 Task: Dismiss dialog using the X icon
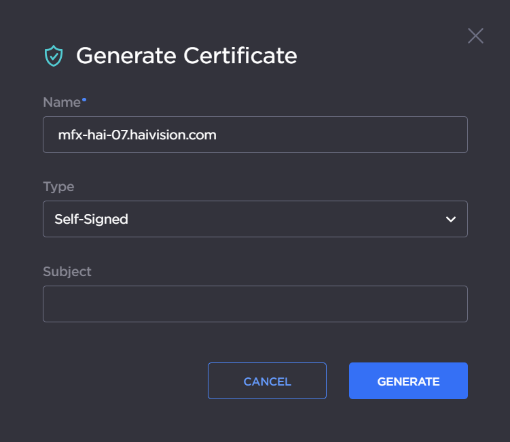click(475, 36)
